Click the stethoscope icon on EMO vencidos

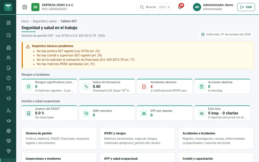[86, 113]
